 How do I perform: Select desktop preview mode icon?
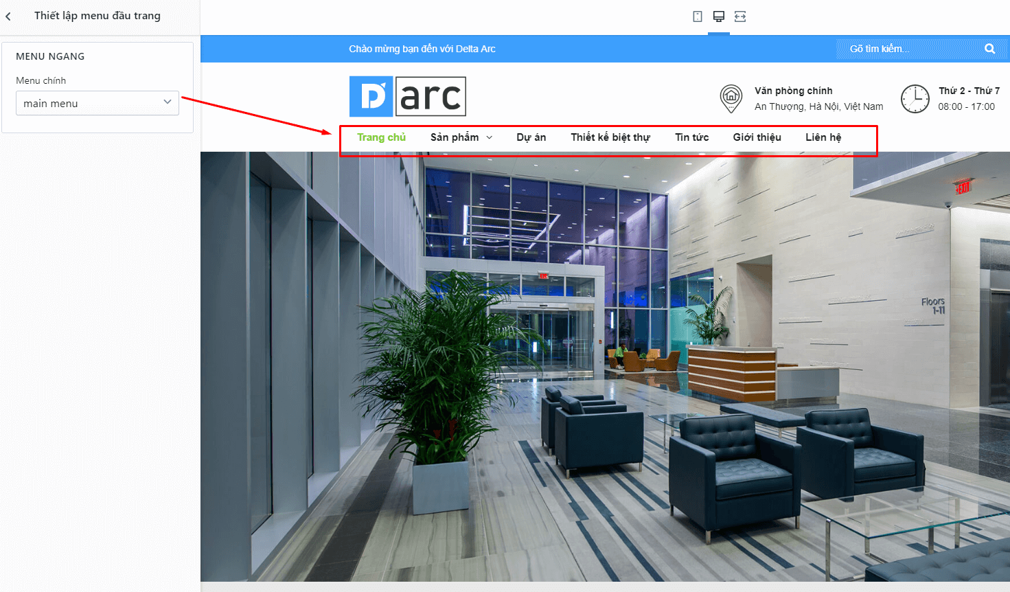pos(719,16)
